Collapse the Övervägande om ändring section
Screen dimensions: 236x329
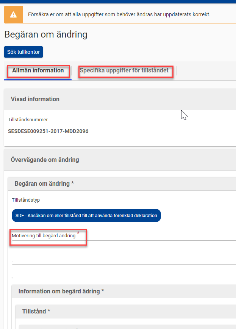click(x=120, y=160)
